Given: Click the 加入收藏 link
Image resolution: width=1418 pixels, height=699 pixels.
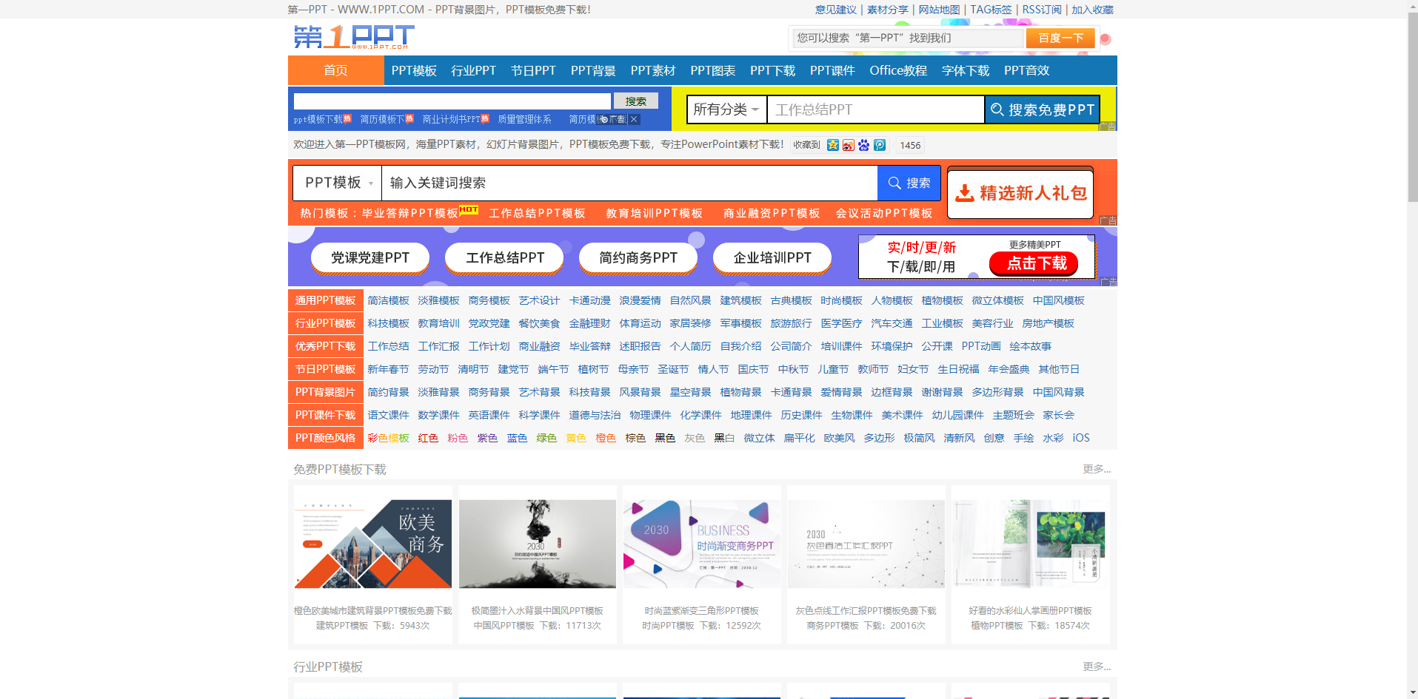Looking at the screenshot, I should pyautogui.click(x=1092, y=10).
